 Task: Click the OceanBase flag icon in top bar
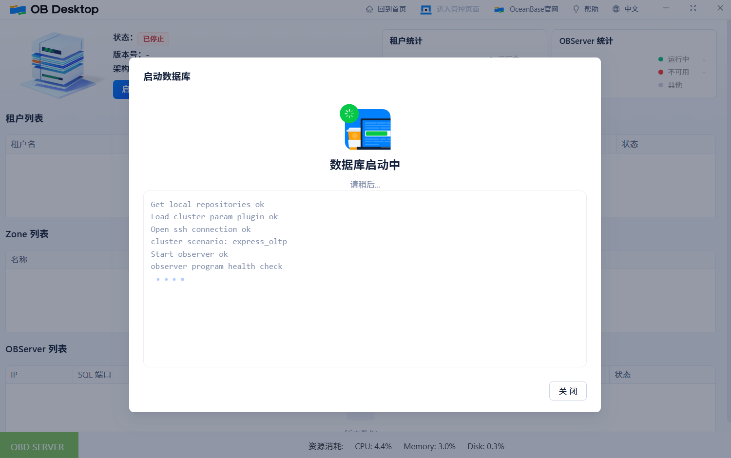tap(499, 9)
